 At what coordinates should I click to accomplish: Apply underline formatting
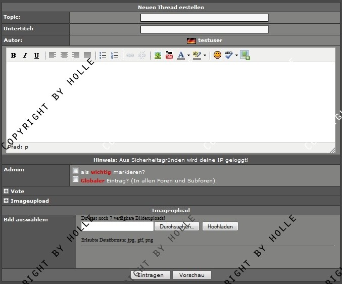pos(36,56)
